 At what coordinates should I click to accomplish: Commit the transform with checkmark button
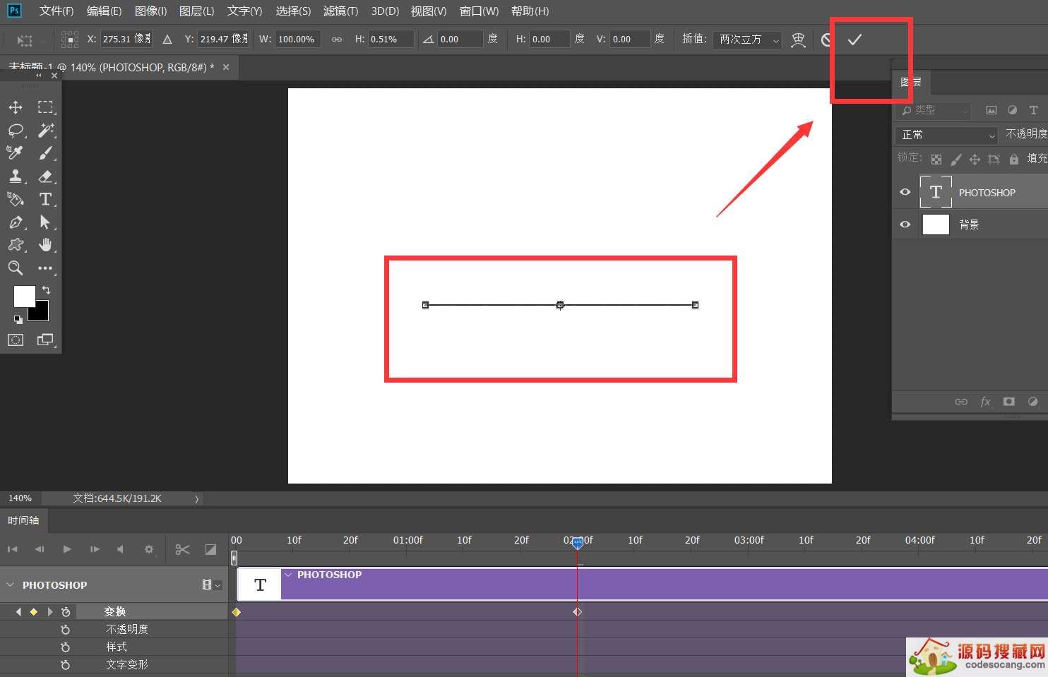click(855, 40)
